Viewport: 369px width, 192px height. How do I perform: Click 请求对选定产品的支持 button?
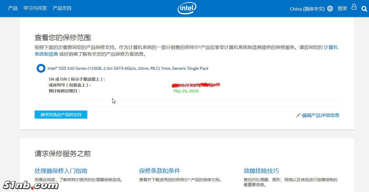coord(61,115)
